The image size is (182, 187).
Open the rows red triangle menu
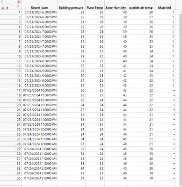(x=3, y=8)
